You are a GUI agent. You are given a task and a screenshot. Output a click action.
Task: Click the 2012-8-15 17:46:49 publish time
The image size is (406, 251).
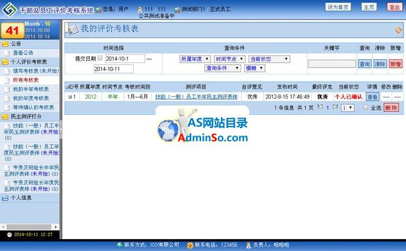pos(287,97)
